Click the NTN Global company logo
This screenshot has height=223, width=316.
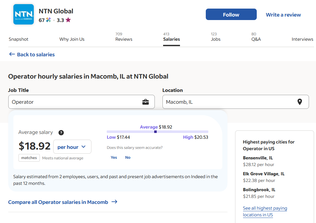24,14
